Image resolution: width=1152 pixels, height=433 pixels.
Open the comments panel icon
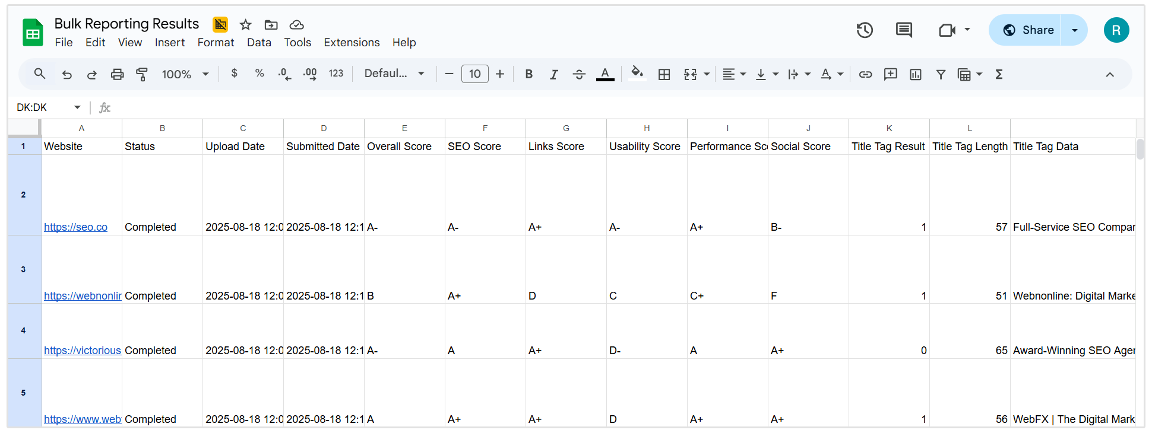tap(904, 30)
